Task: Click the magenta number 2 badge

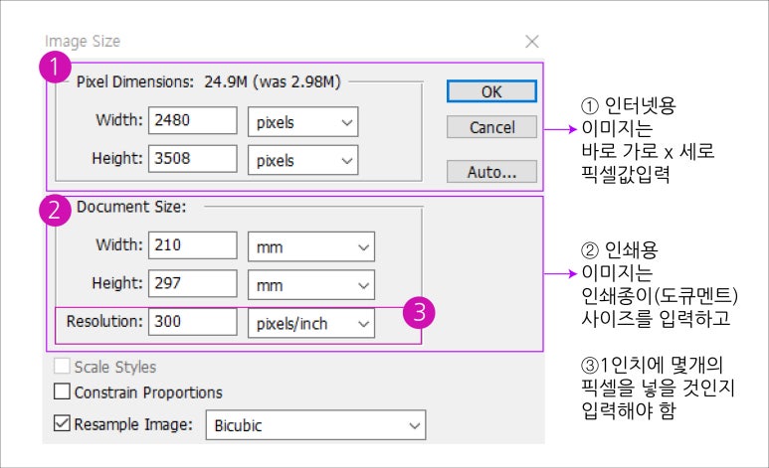Action: [x=55, y=211]
